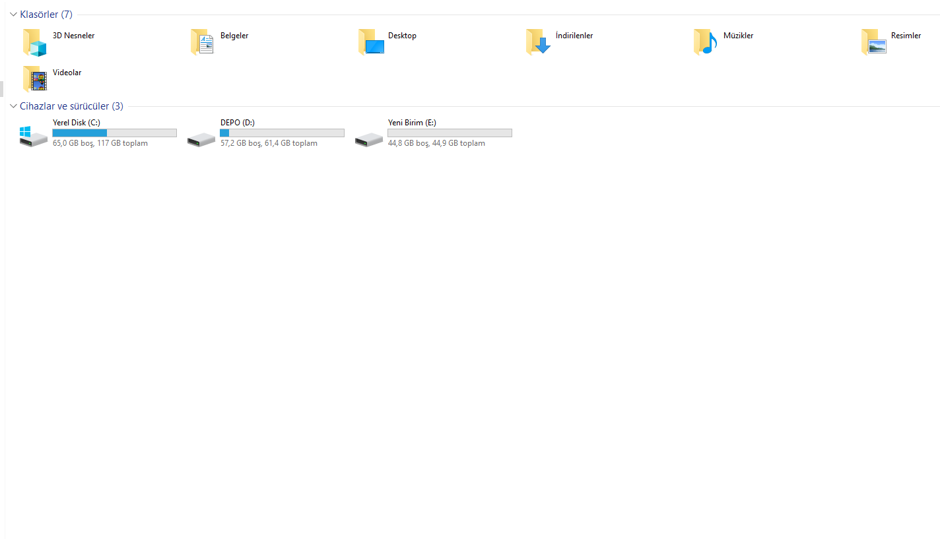This screenshot has height=539, width=940.
Task: Select the Yeni Birim (E:) drive icon
Action: [x=369, y=139]
